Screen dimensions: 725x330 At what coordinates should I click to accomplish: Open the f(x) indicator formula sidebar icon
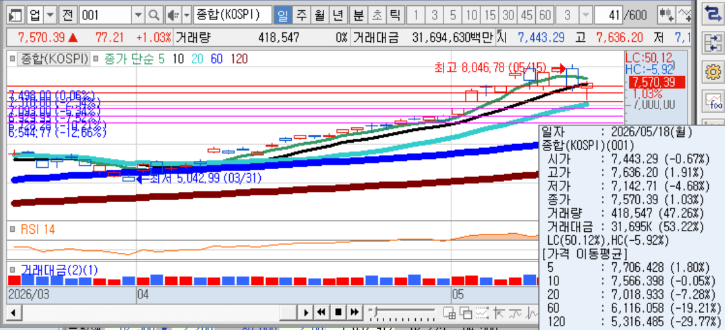(x=712, y=101)
